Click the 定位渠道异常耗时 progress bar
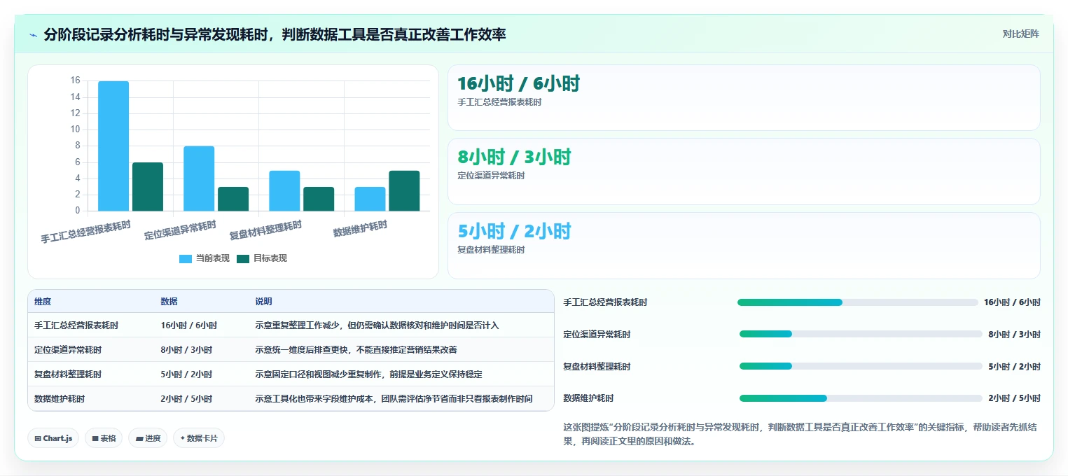The image size is (1068, 476). pyautogui.click(x=861, y=335)
